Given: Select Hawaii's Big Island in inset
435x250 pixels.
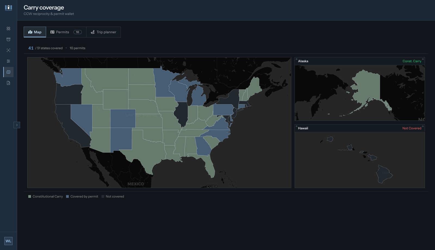Looking at the screenshot, I should point(384,174).
